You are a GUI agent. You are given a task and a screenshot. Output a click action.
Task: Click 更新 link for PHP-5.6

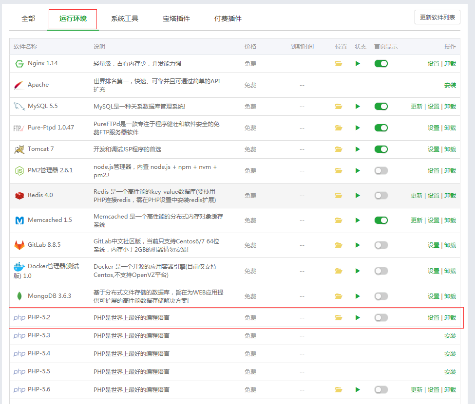click(x=417, y=390)
